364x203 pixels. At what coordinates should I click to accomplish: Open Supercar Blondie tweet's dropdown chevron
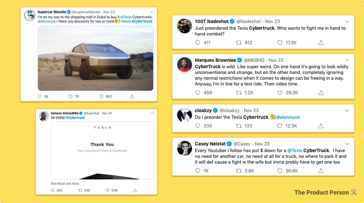click(x=152, y=12)
